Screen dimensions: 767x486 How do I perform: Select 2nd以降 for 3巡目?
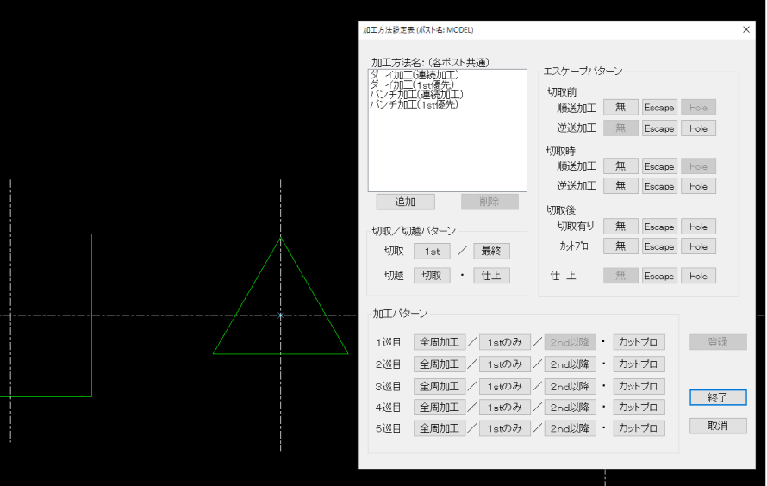coord(571,386)
